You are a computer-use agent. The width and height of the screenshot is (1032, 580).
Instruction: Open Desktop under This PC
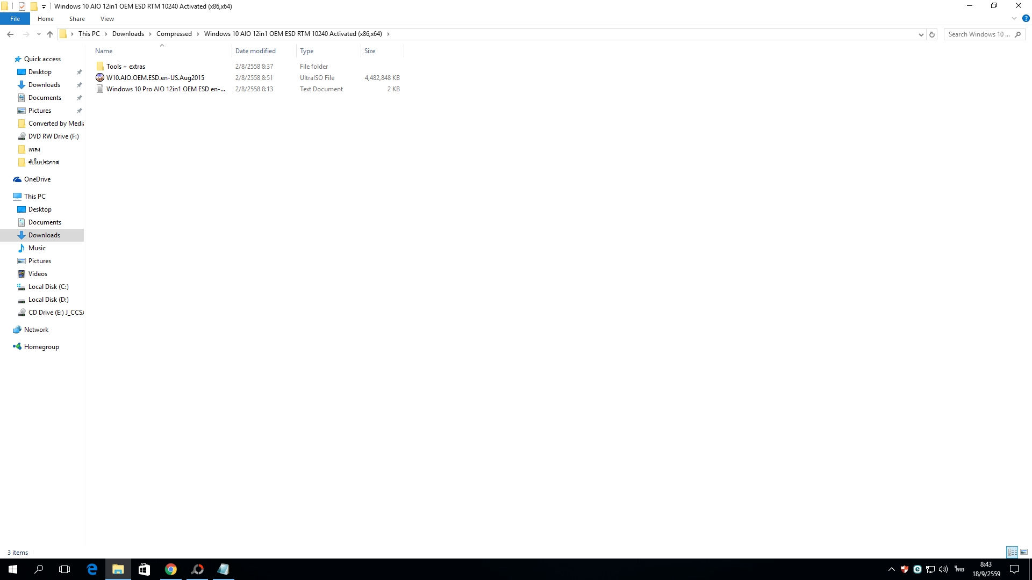point(40,209)
